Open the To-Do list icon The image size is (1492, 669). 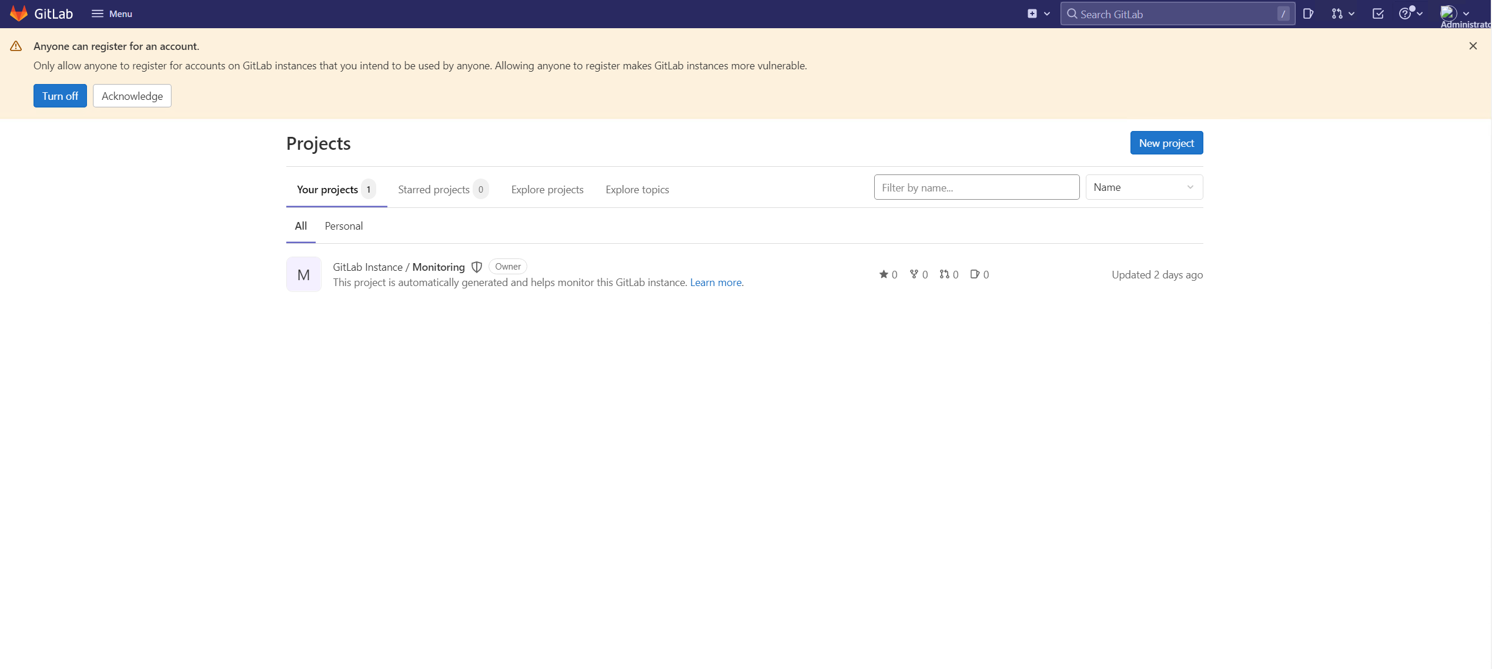[1378, 13]
